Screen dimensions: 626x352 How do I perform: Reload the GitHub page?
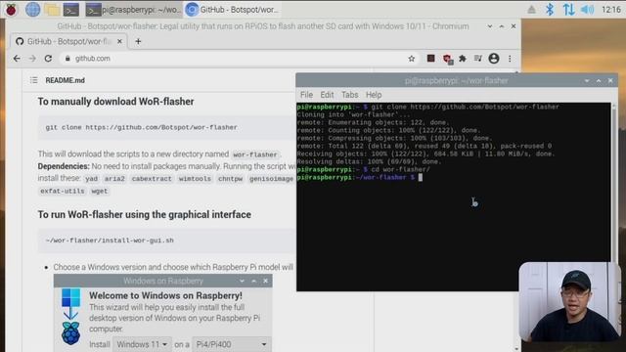click(48, 59)
